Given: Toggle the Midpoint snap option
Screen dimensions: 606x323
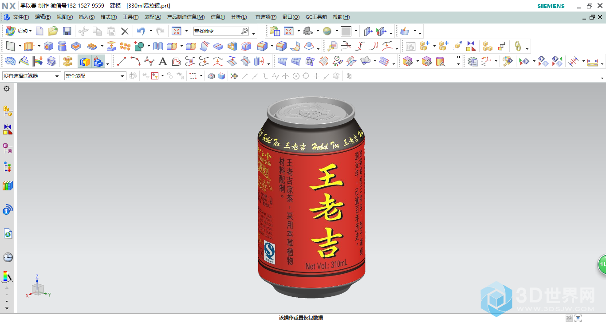Looking at the screenshot, I should [x=255, y=76].
